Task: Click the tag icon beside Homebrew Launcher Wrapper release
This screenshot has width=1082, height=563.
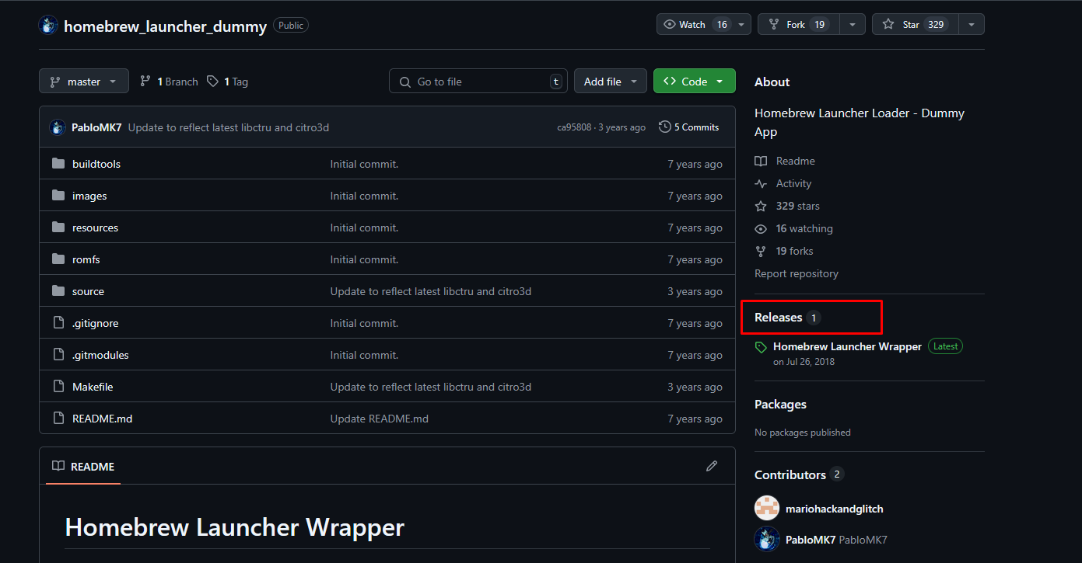Action: 761,347
